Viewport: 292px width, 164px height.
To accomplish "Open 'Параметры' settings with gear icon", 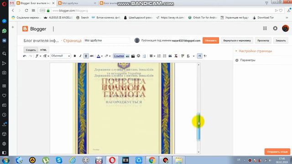I will point(245,60).
